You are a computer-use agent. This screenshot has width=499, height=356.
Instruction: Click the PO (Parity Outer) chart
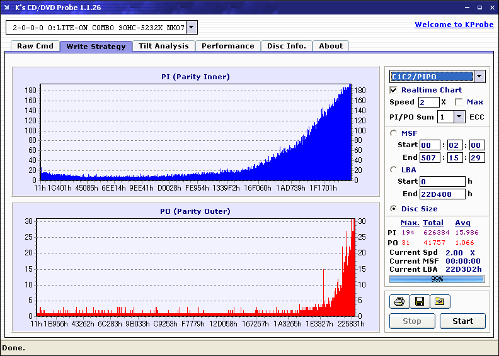196,267
